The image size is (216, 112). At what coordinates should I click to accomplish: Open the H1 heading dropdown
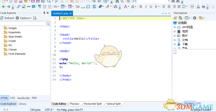[56, 7]
